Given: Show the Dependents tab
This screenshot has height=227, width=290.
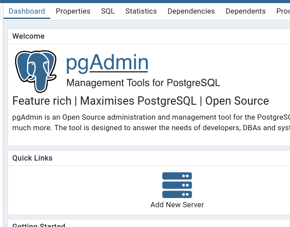Looking at the screenshot, I should (x=245, y=11).
